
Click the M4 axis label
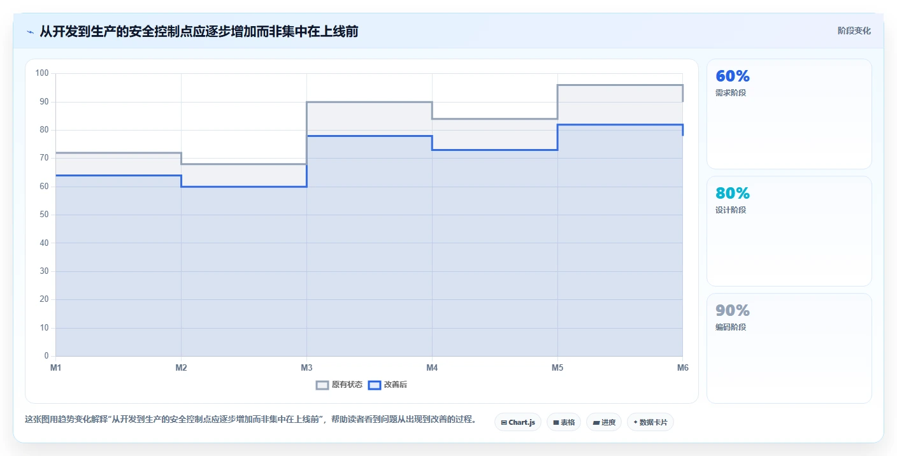433,367
